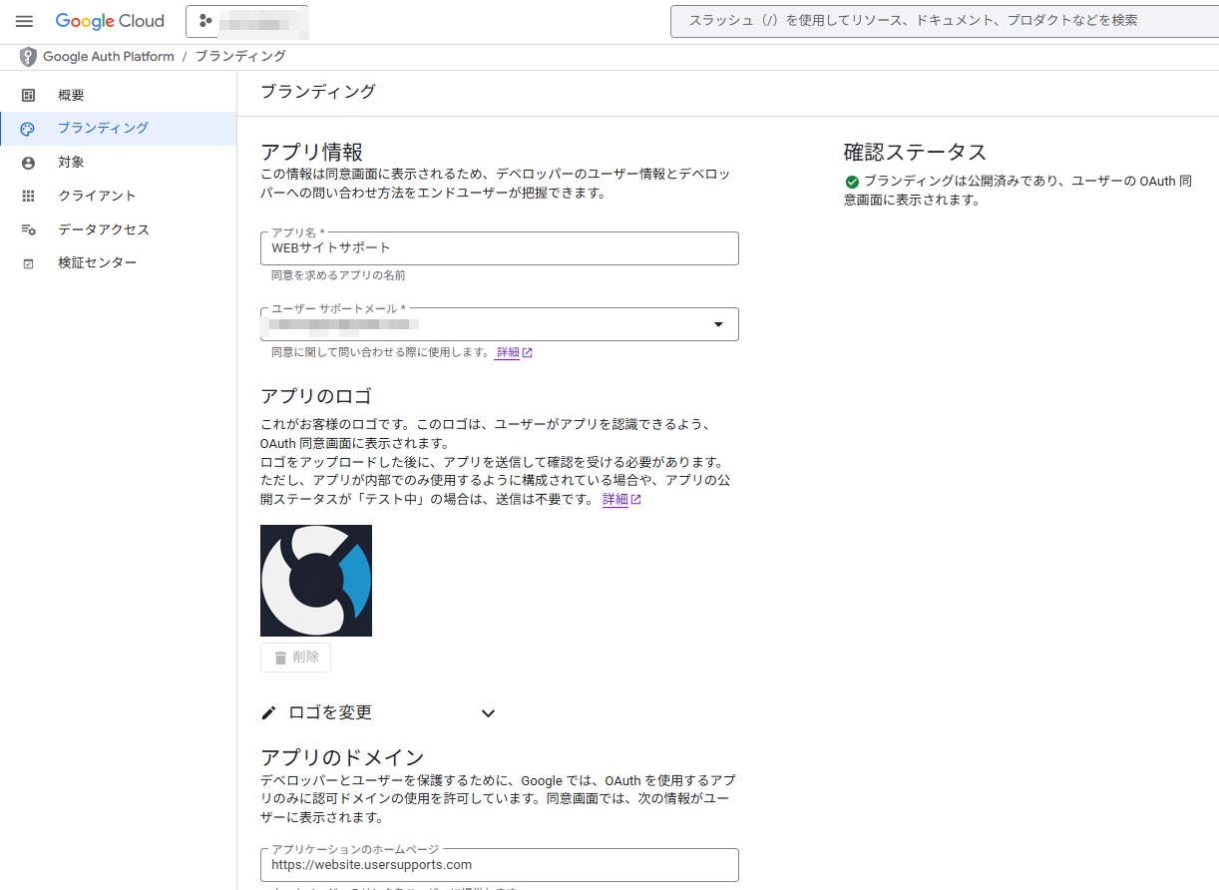Click the resource search box

(x=944, y=20)
